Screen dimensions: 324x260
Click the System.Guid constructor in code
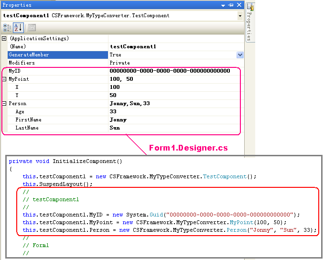click(x=213, y=215)
